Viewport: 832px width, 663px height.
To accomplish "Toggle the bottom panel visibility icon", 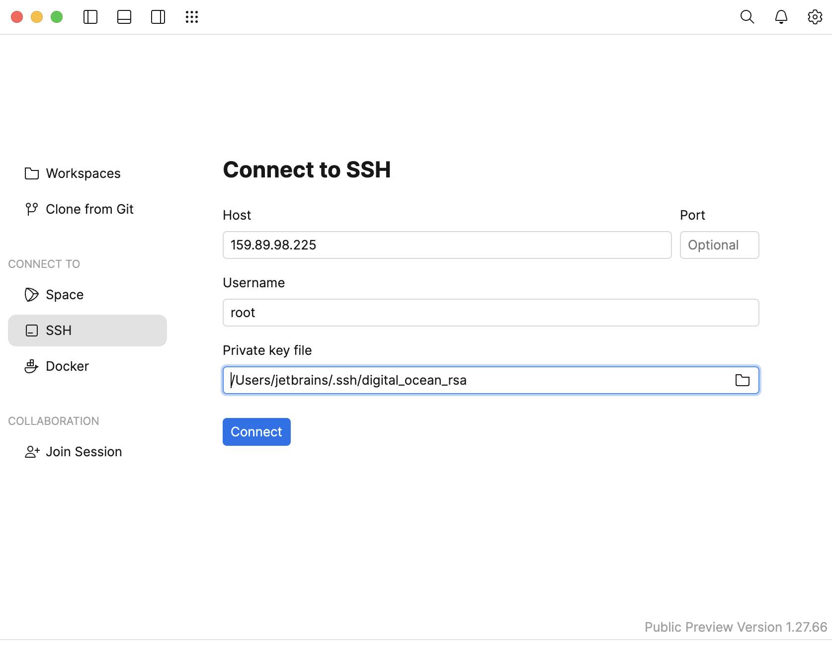I will tap(124, 16).
